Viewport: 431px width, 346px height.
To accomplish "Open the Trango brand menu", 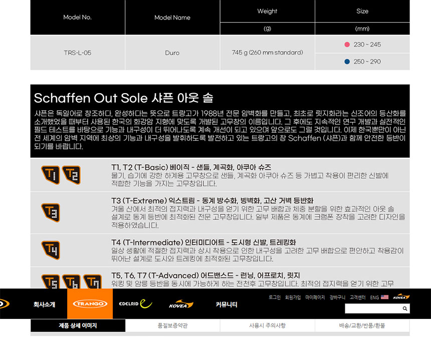I will coord(90,304).
